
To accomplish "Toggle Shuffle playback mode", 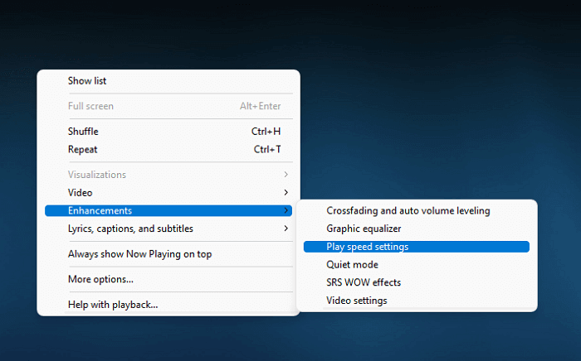I will [x=83, y=131].
